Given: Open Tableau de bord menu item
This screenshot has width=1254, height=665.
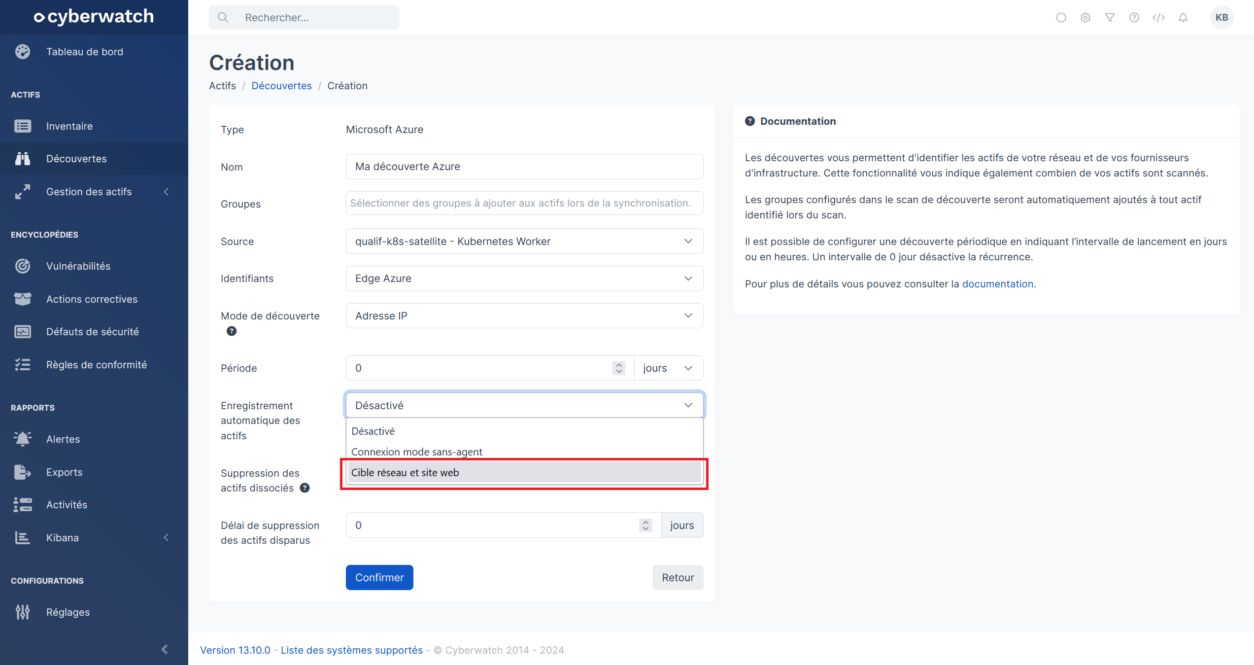Looking at the screenshot, I should 94,52.
